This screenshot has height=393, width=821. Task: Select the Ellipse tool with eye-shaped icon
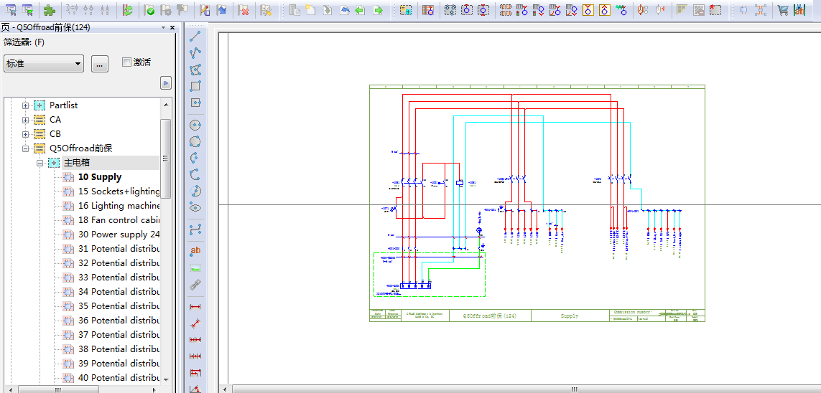pos(195,207)
